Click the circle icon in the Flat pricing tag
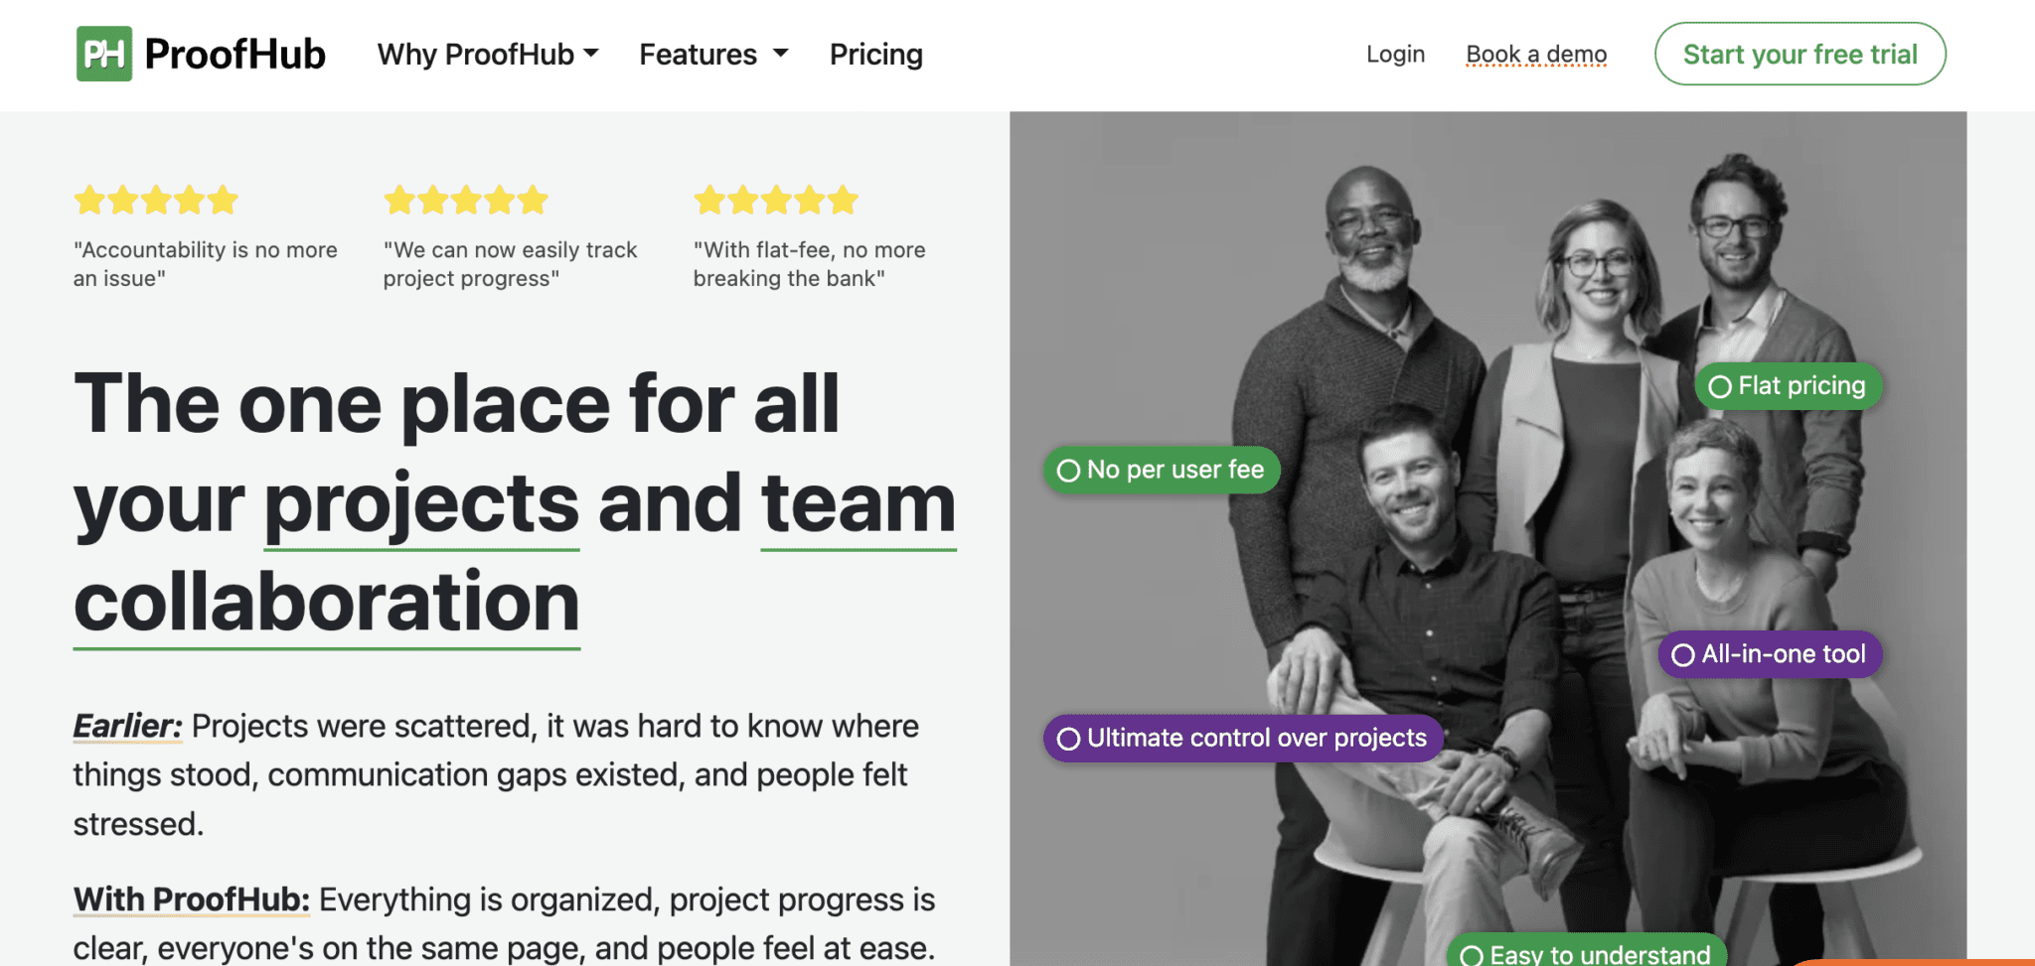This screenshot has height=966, width=2035. pos(1720,386)
